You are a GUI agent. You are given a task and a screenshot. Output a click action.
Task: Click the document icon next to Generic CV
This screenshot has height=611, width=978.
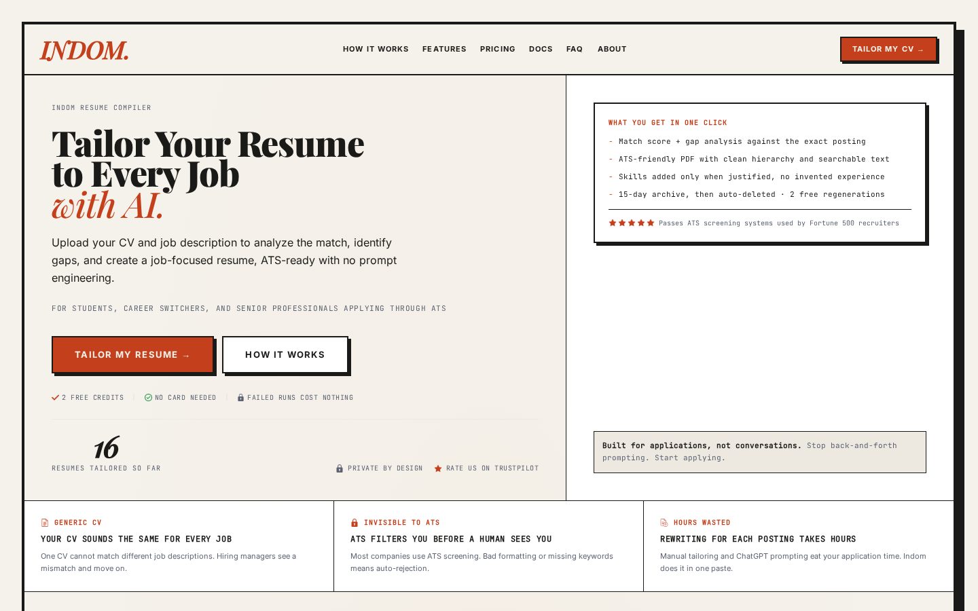[45, 523]
